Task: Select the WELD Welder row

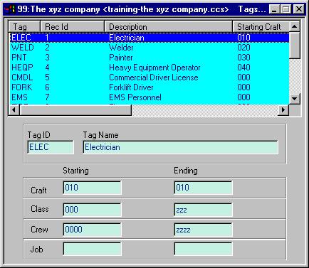Action: point(150,48)
